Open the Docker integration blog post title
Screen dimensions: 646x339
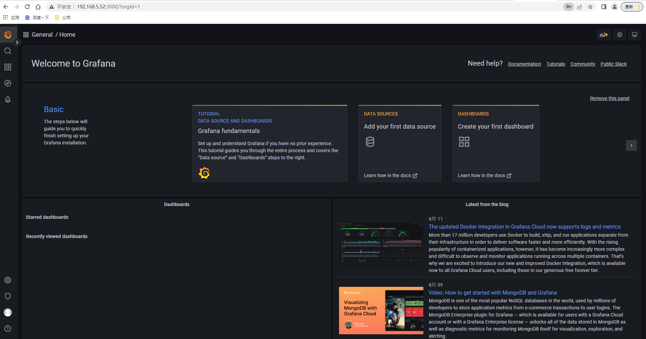coord(525,227)
